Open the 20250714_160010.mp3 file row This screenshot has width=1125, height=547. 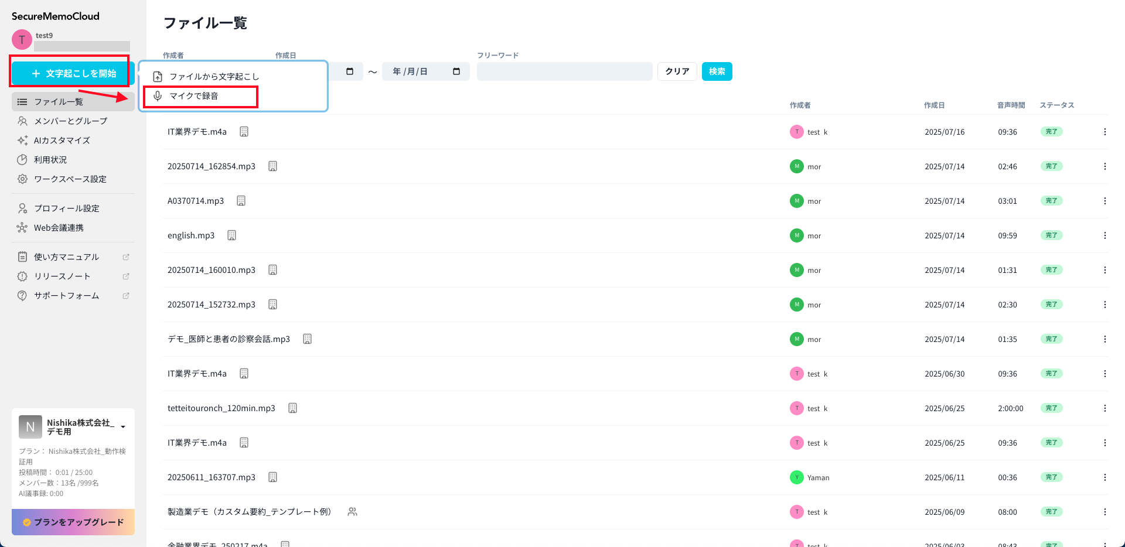coord(212,270)
